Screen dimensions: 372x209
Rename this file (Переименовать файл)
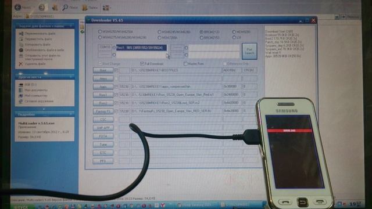click(x=40, y=34)
